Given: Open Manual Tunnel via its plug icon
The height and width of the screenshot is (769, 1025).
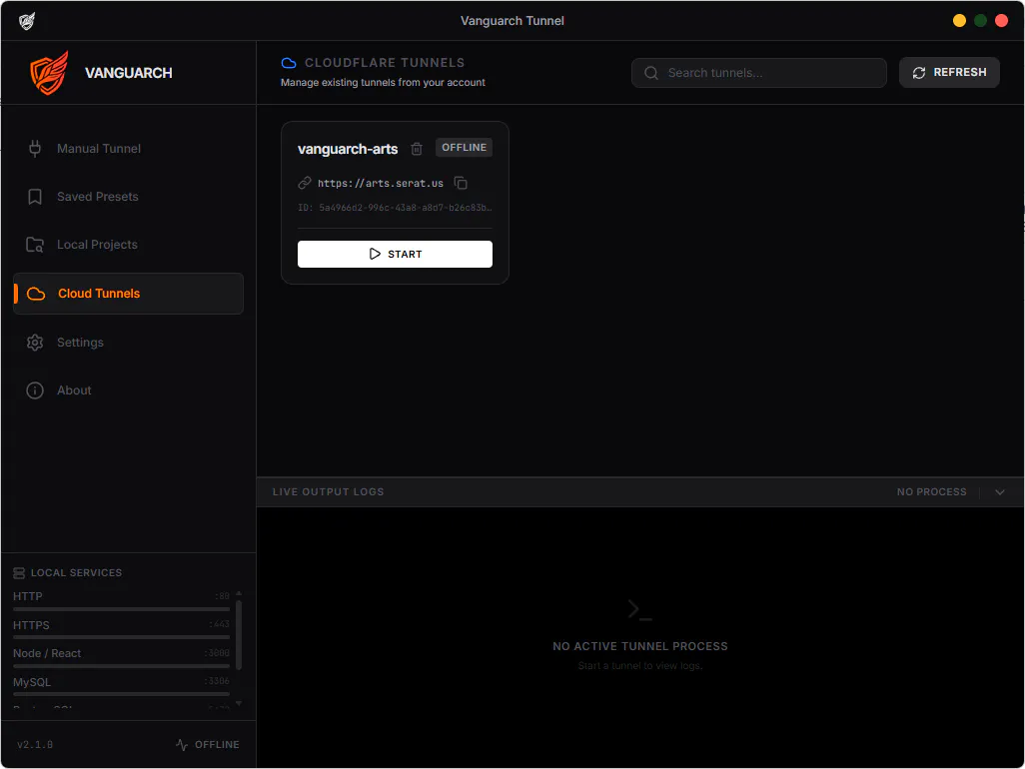Looking at the screenshot, I should tap(35, 149).
